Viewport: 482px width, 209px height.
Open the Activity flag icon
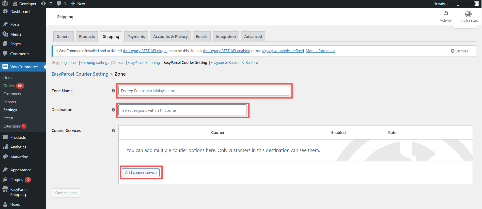pyautogui.click(x=446, y=14)
